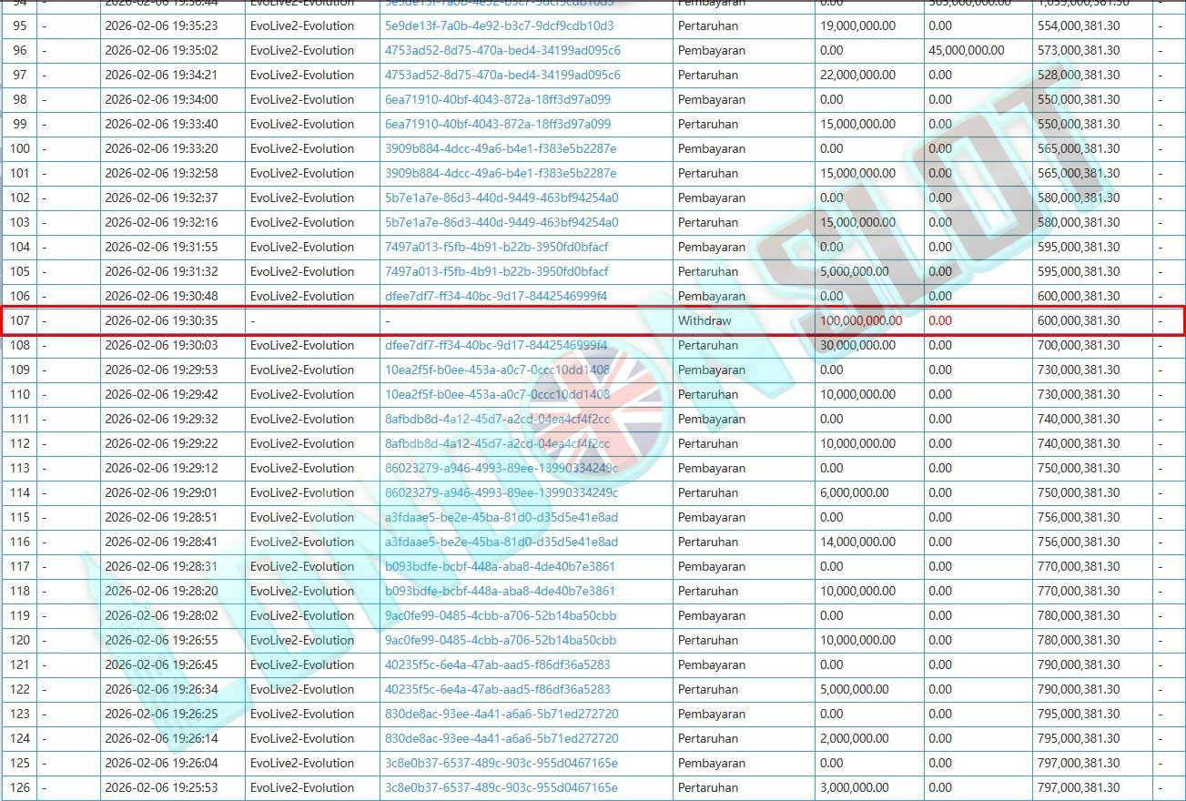The width and height of the screenshot is (1186, 801).
Task: Click the timestamp 2026-02-06 19:30:35
Action: 161,321
